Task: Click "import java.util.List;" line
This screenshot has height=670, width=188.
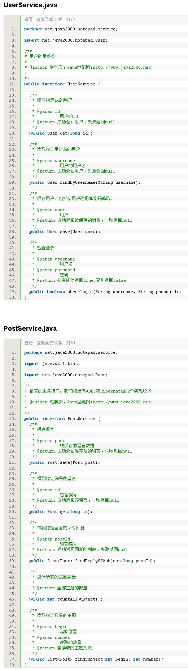Action: point(52,364)
